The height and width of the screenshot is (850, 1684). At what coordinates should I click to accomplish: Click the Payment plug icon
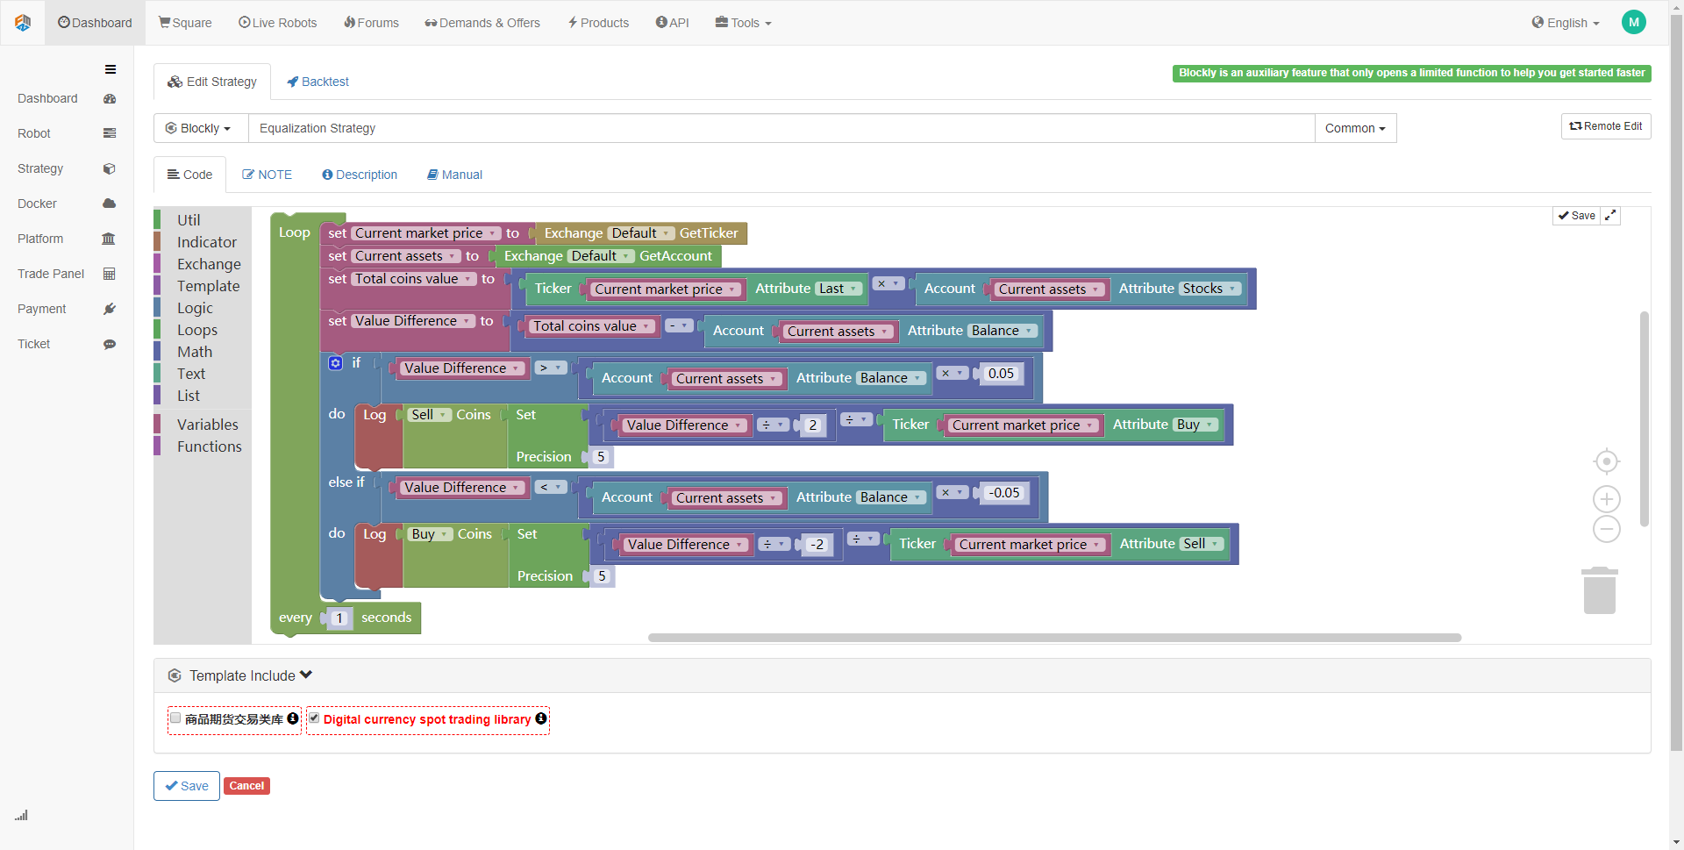(x=110, y=309)
